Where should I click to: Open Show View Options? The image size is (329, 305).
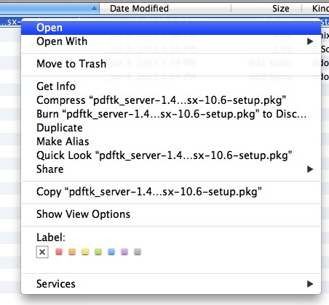pos(171,214)
